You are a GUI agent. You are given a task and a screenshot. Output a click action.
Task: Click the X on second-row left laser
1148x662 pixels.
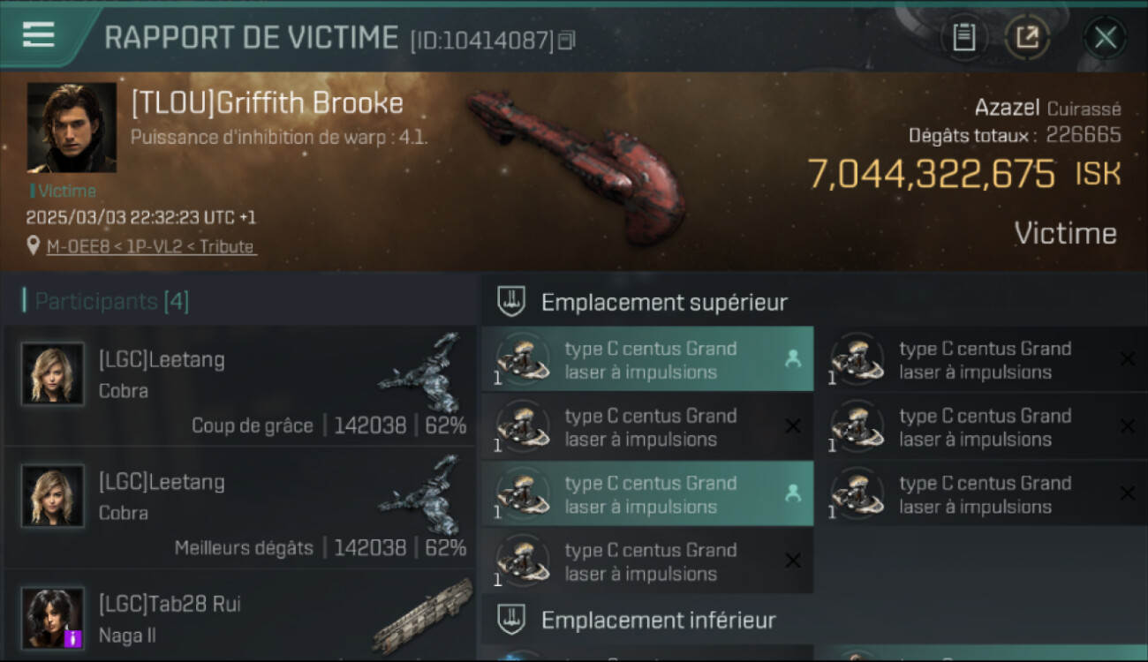[x=792, y=426]
